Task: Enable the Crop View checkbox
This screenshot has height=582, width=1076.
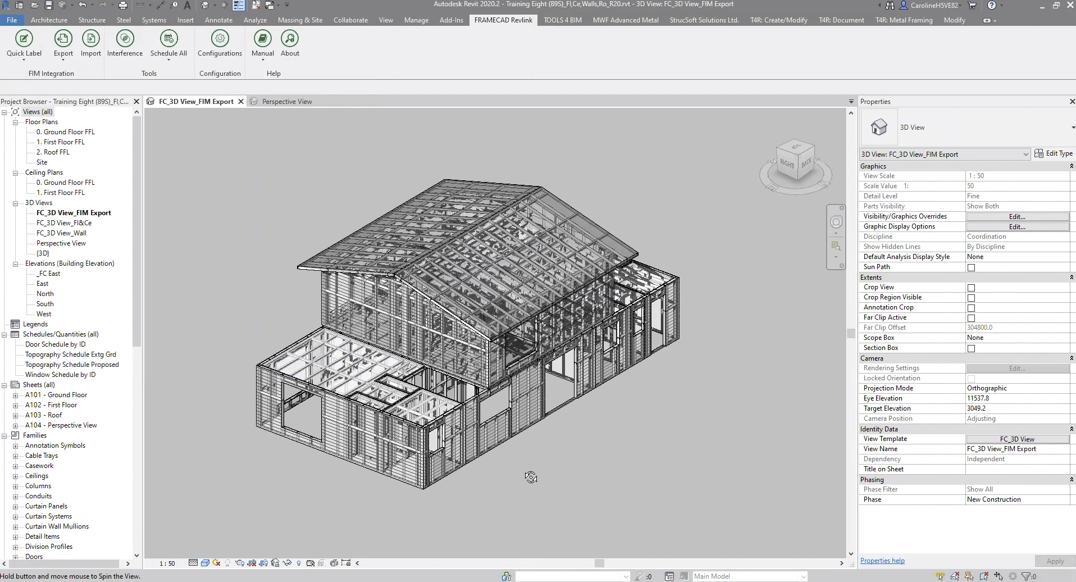Action: (x=971, y=288)
